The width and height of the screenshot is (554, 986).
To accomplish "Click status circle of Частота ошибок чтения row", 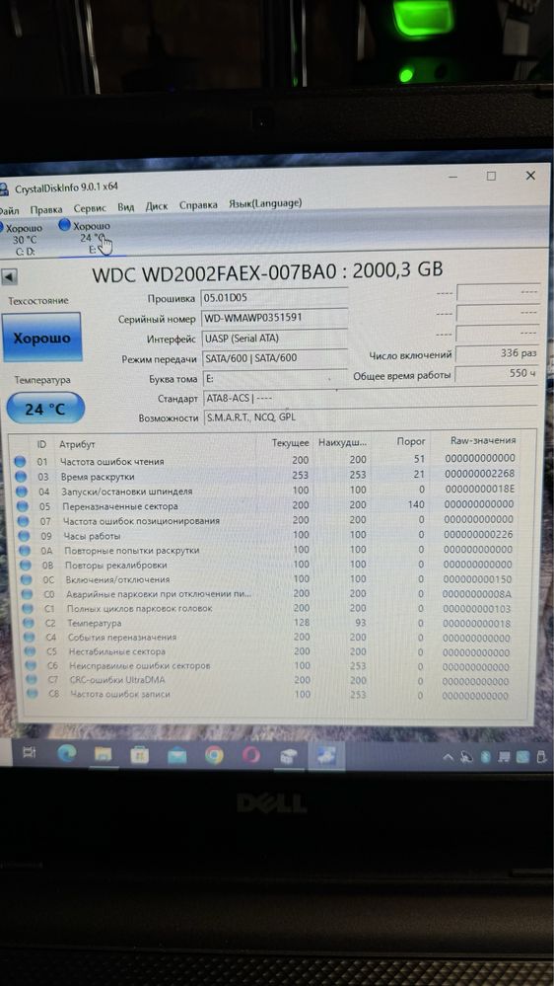I will click(x=21, y=462).
